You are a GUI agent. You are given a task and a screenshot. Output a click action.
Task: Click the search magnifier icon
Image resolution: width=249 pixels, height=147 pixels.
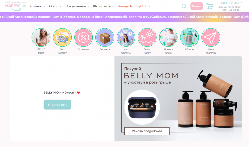click(184, 6)
